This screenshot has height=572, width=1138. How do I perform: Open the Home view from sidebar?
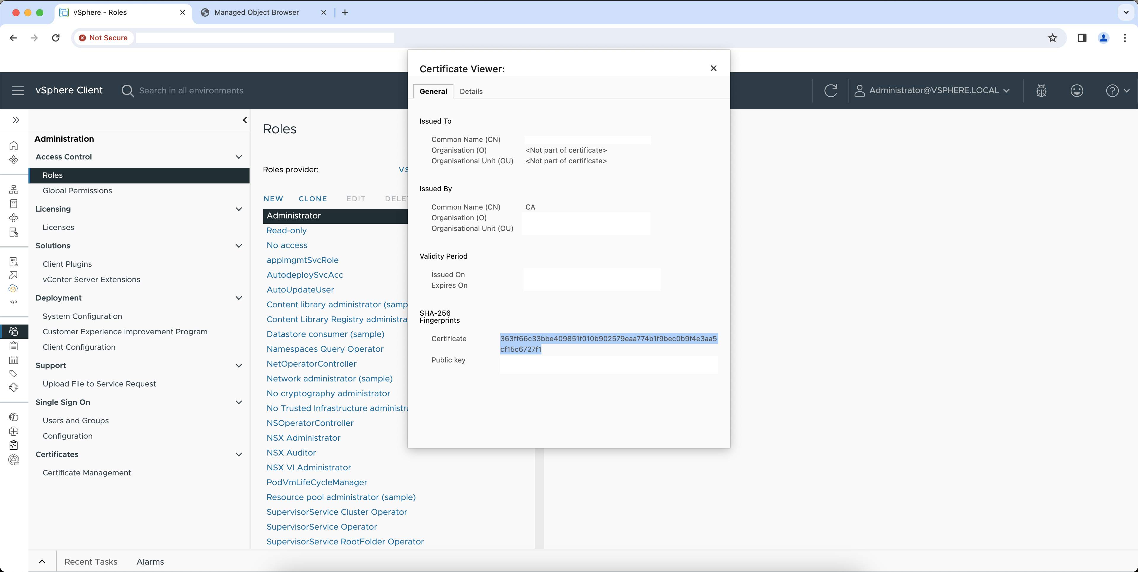(x=14, y=145)
